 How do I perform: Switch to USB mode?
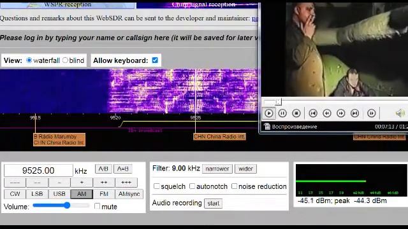click(x=59, y=194)
